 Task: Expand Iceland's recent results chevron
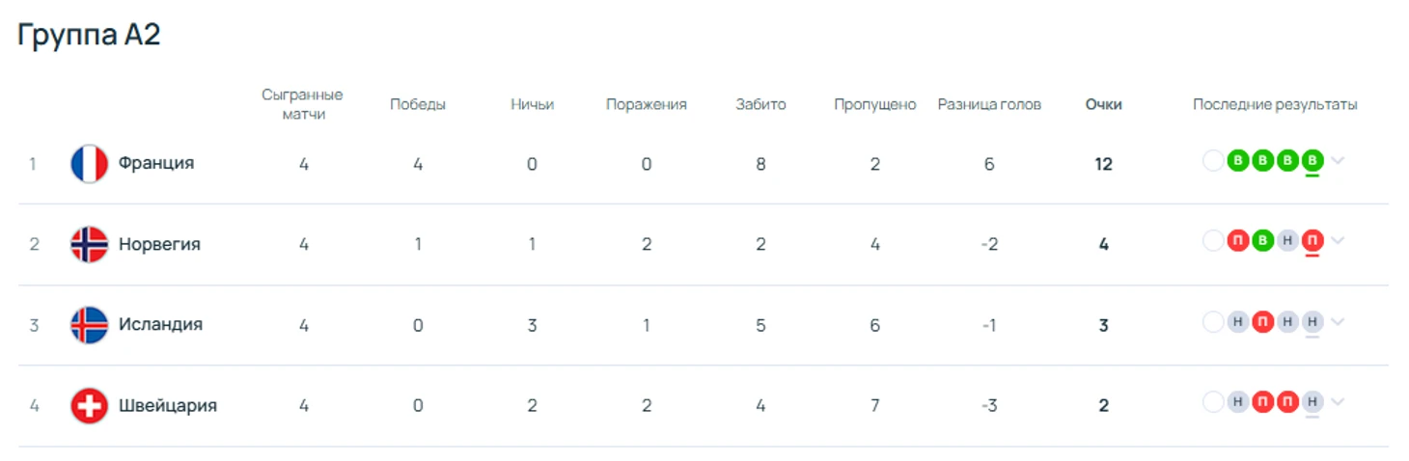tap(1337, 322)
